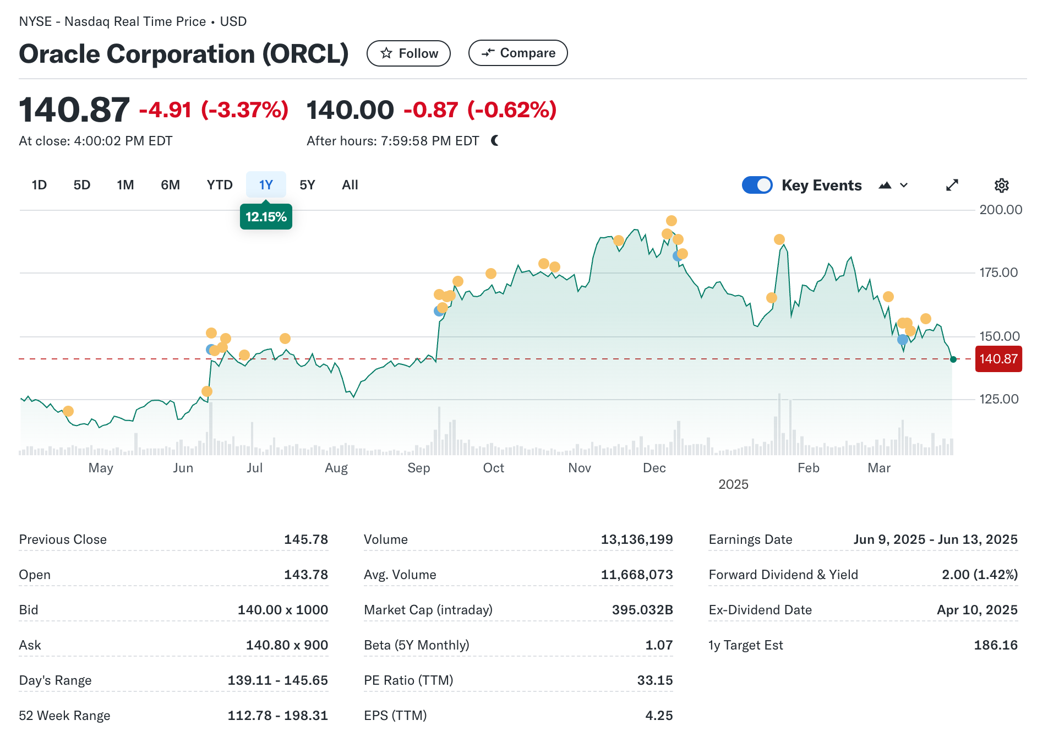This screenshot has width=1048, height=742.
Task: Click the highest orange event marker in December
Action: 672,221
